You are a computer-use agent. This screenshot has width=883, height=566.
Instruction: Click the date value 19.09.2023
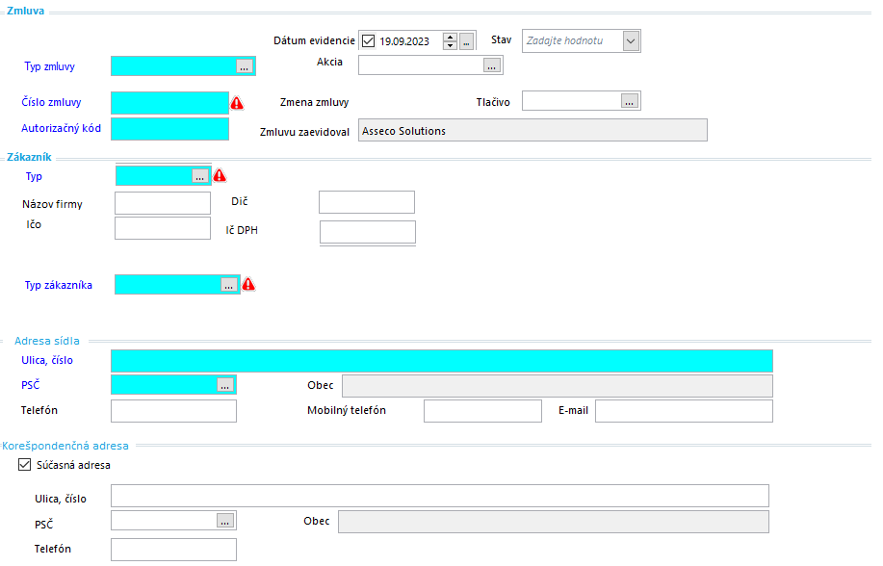pyautogui.click(x=404, y=41)
